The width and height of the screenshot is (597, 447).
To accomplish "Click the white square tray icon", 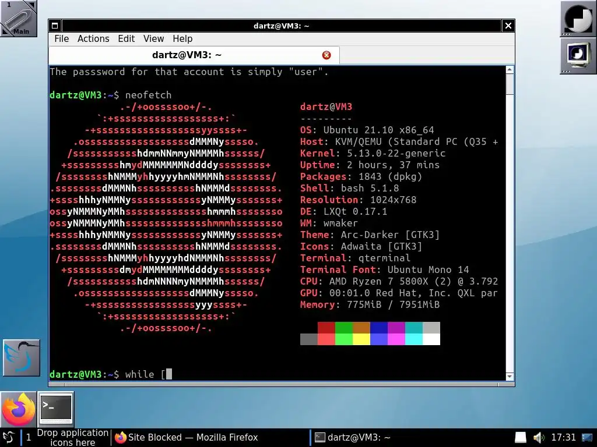I will (x=521, y=437).
